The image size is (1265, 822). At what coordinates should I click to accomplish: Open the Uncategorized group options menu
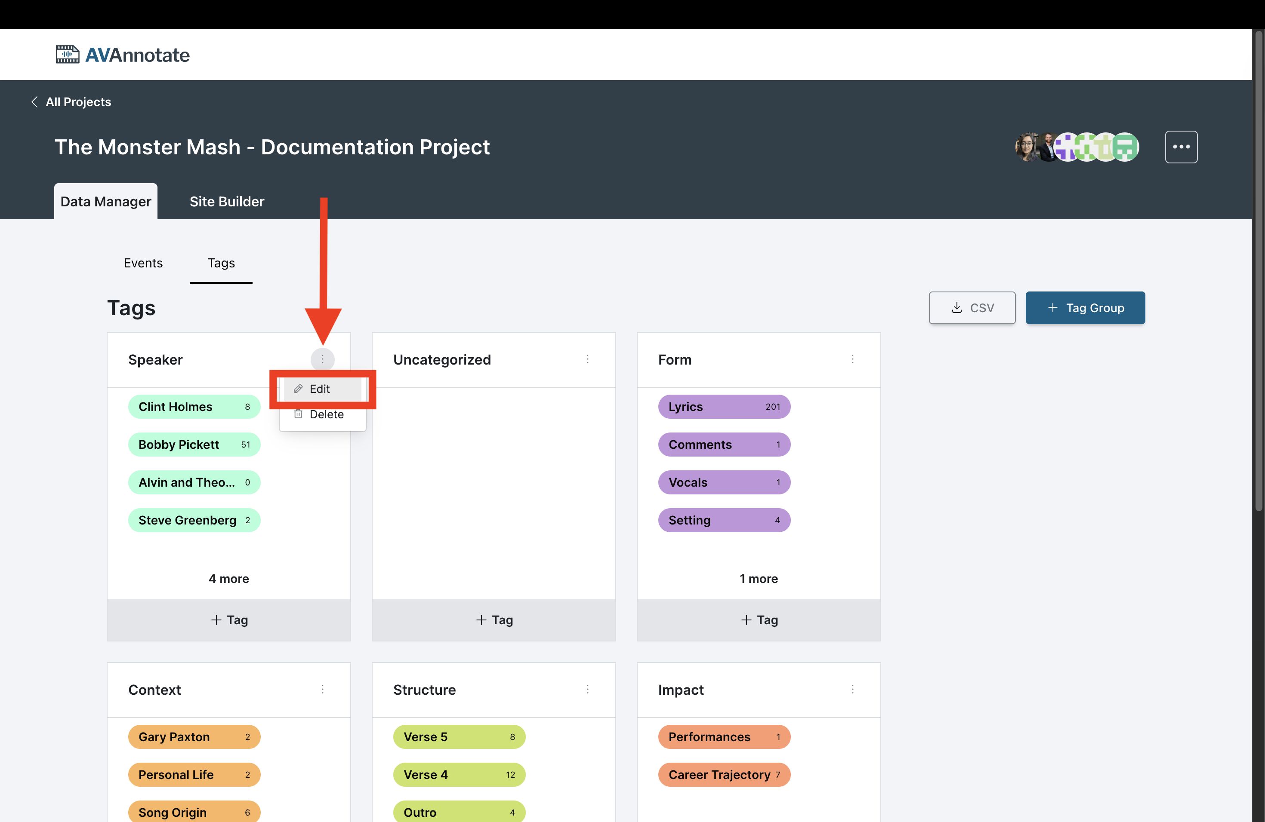click(587, 359)
